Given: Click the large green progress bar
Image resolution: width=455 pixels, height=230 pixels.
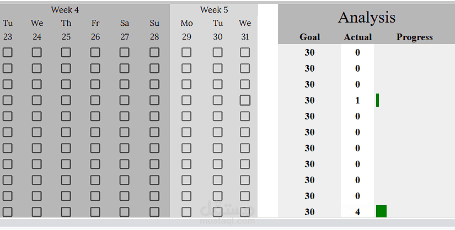Looking at the screenshot, I should 381,211.
